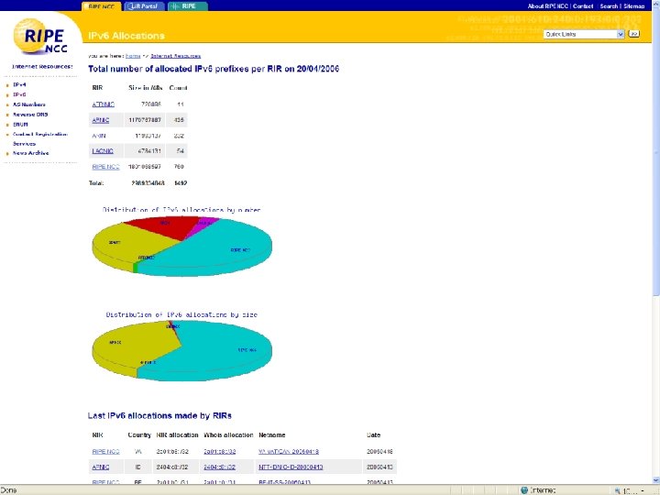Open Reverse DNS in the sidebar
The image size is (660, 495).
[x=30, y=115]
